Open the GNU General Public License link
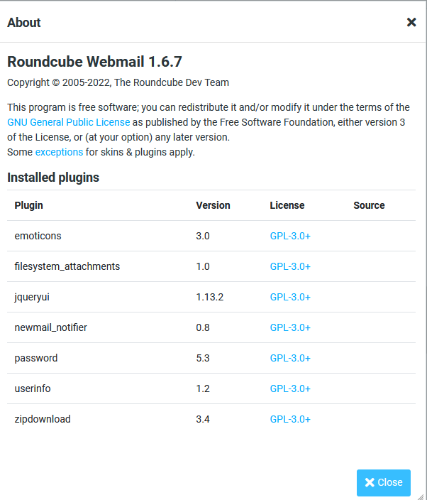 coord(69,122)
